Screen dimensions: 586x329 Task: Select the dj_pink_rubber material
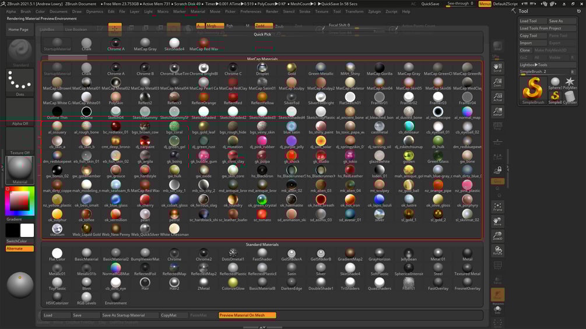click(x=262, y=141)
